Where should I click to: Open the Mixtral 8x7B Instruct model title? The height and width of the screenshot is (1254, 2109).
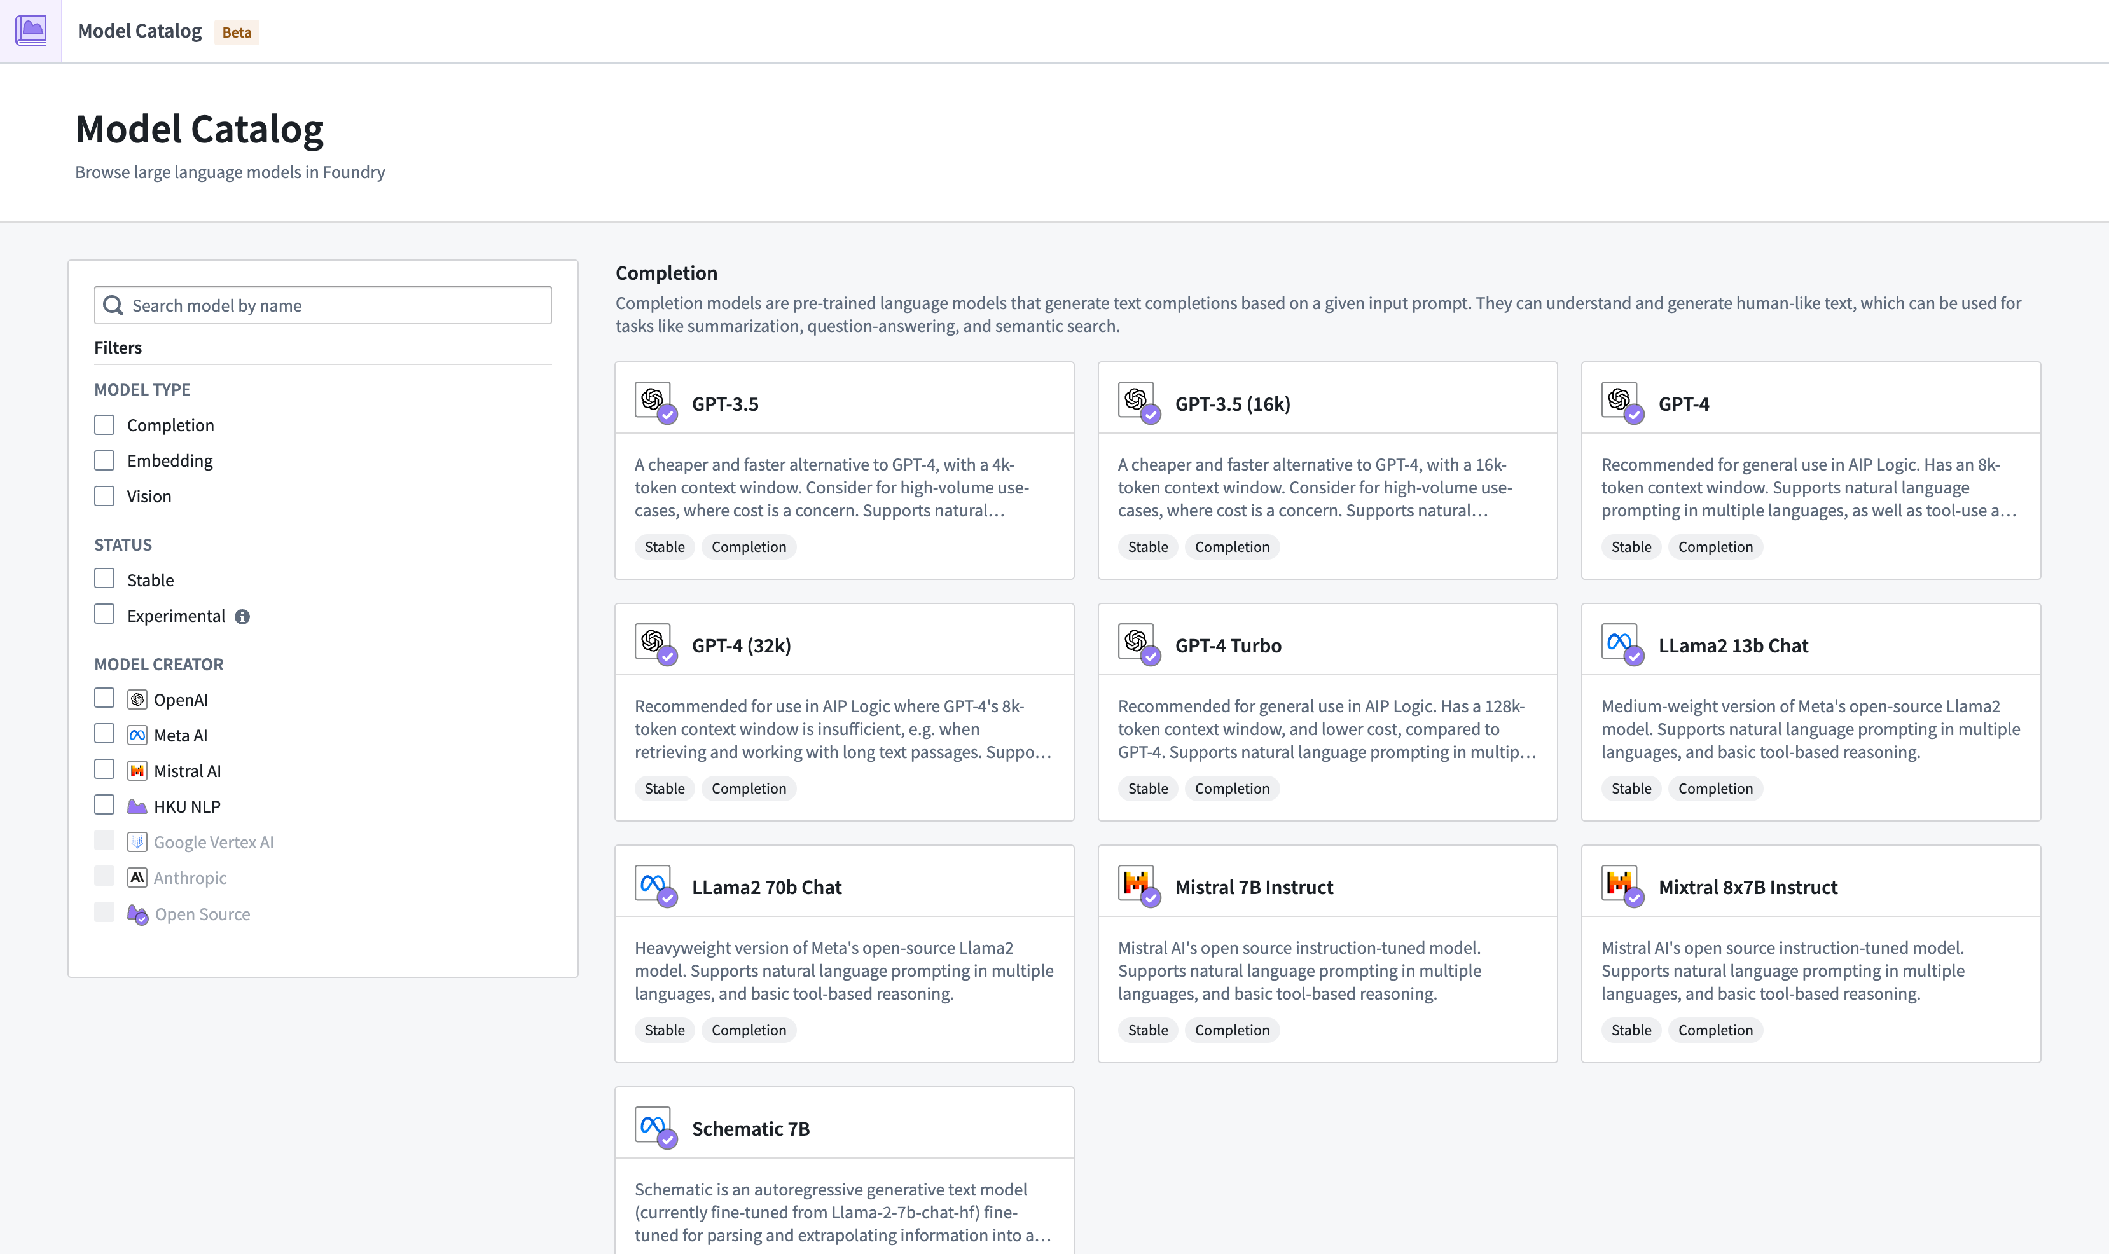click(1747, 887)
